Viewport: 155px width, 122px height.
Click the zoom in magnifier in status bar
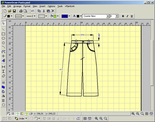tap(133, 114)
